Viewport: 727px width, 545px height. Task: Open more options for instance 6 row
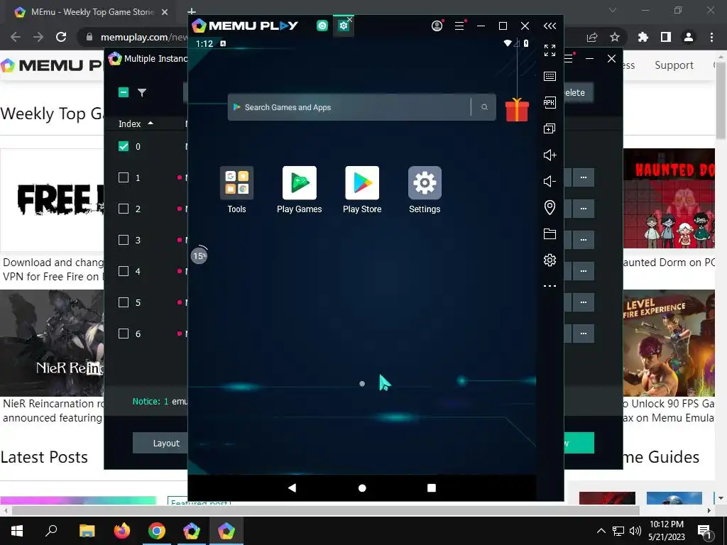point(584,334)
